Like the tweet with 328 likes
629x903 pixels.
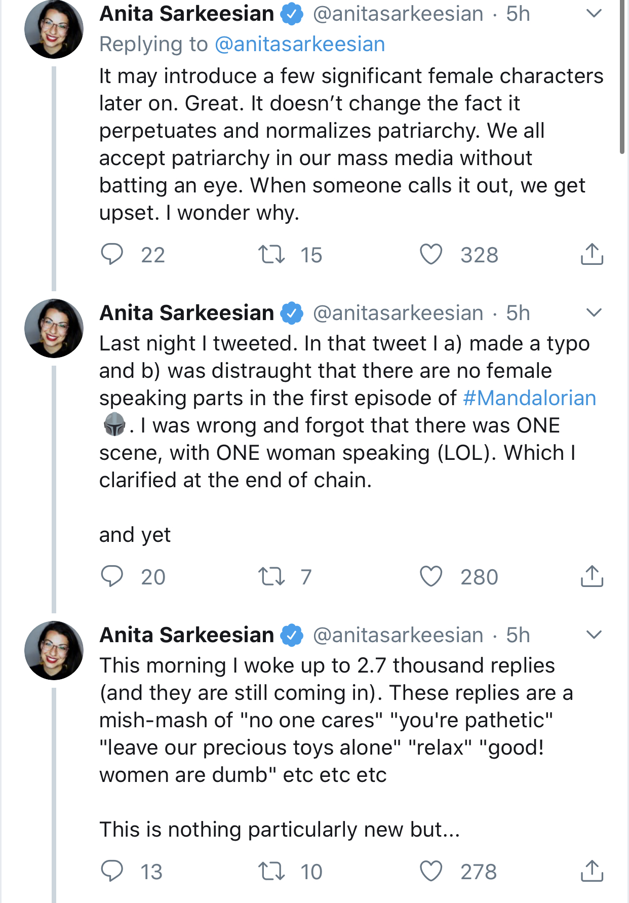[x=431, y=254]
